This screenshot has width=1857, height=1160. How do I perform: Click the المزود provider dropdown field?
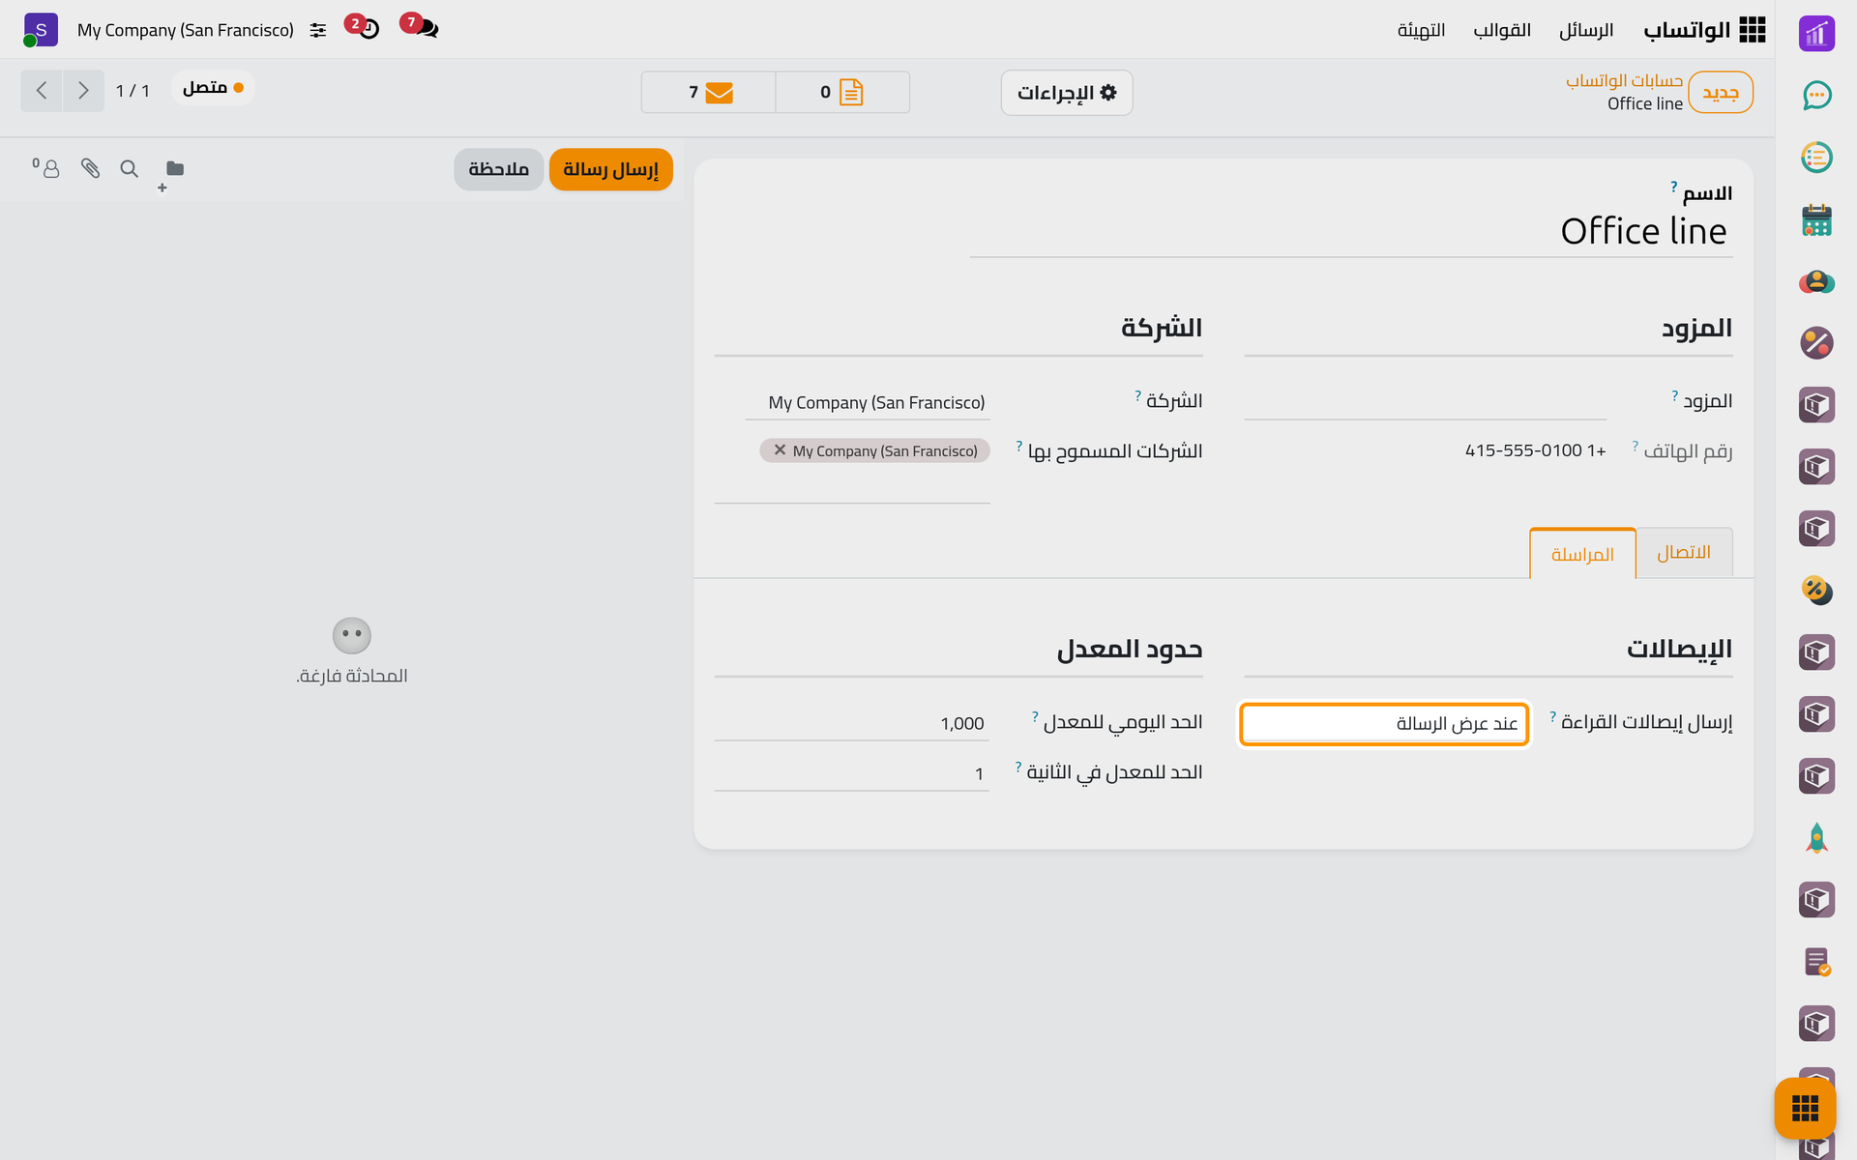point(1426,402)
